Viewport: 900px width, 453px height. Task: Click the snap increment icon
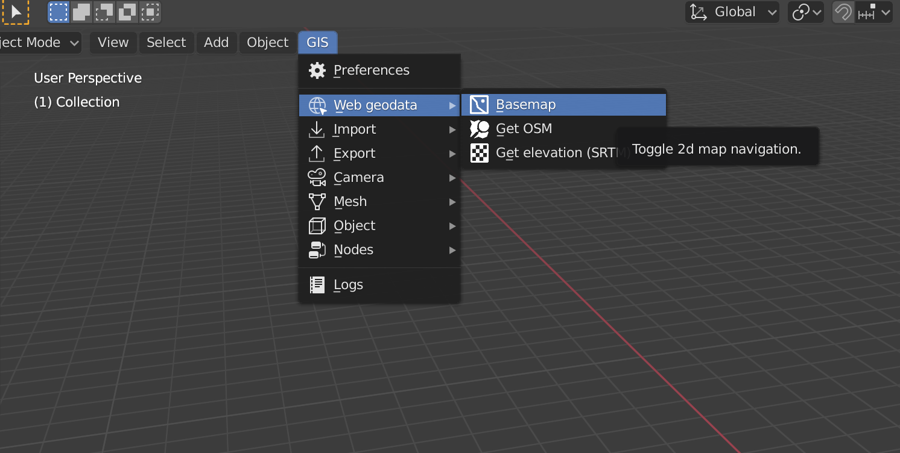click(867, 12)
